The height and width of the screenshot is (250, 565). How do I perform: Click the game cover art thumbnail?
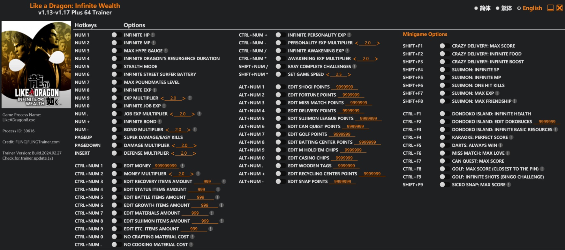pos(36,64)
